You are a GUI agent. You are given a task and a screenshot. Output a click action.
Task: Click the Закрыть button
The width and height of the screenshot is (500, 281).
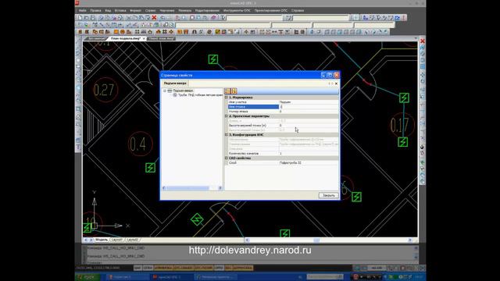pos(328,195)
